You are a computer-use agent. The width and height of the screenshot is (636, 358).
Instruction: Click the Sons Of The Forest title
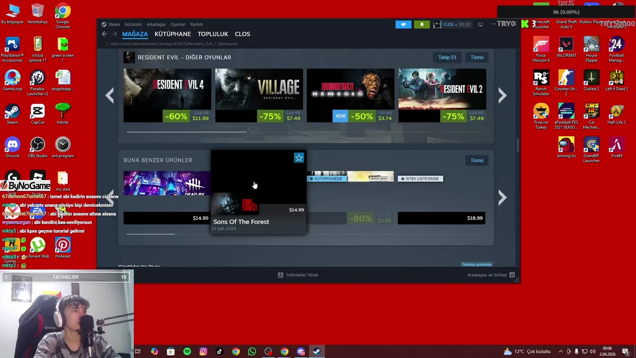(x=241, y=222)
